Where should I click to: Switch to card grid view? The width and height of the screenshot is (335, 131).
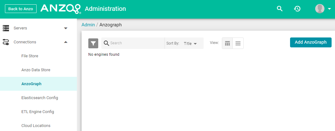227,43
